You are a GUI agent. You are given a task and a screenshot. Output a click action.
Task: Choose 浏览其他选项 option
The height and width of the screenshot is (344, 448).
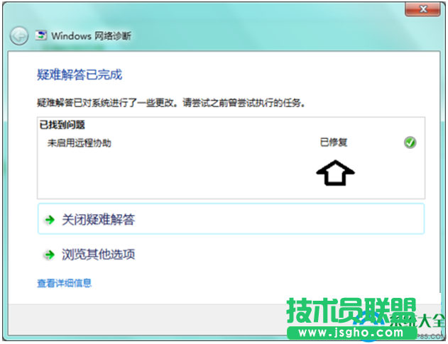pyautogui.click(x=231, y=255)
